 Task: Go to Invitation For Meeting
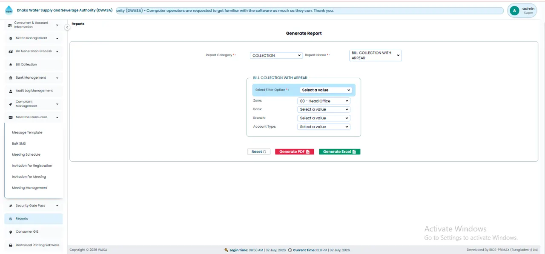tap(29, 177)
